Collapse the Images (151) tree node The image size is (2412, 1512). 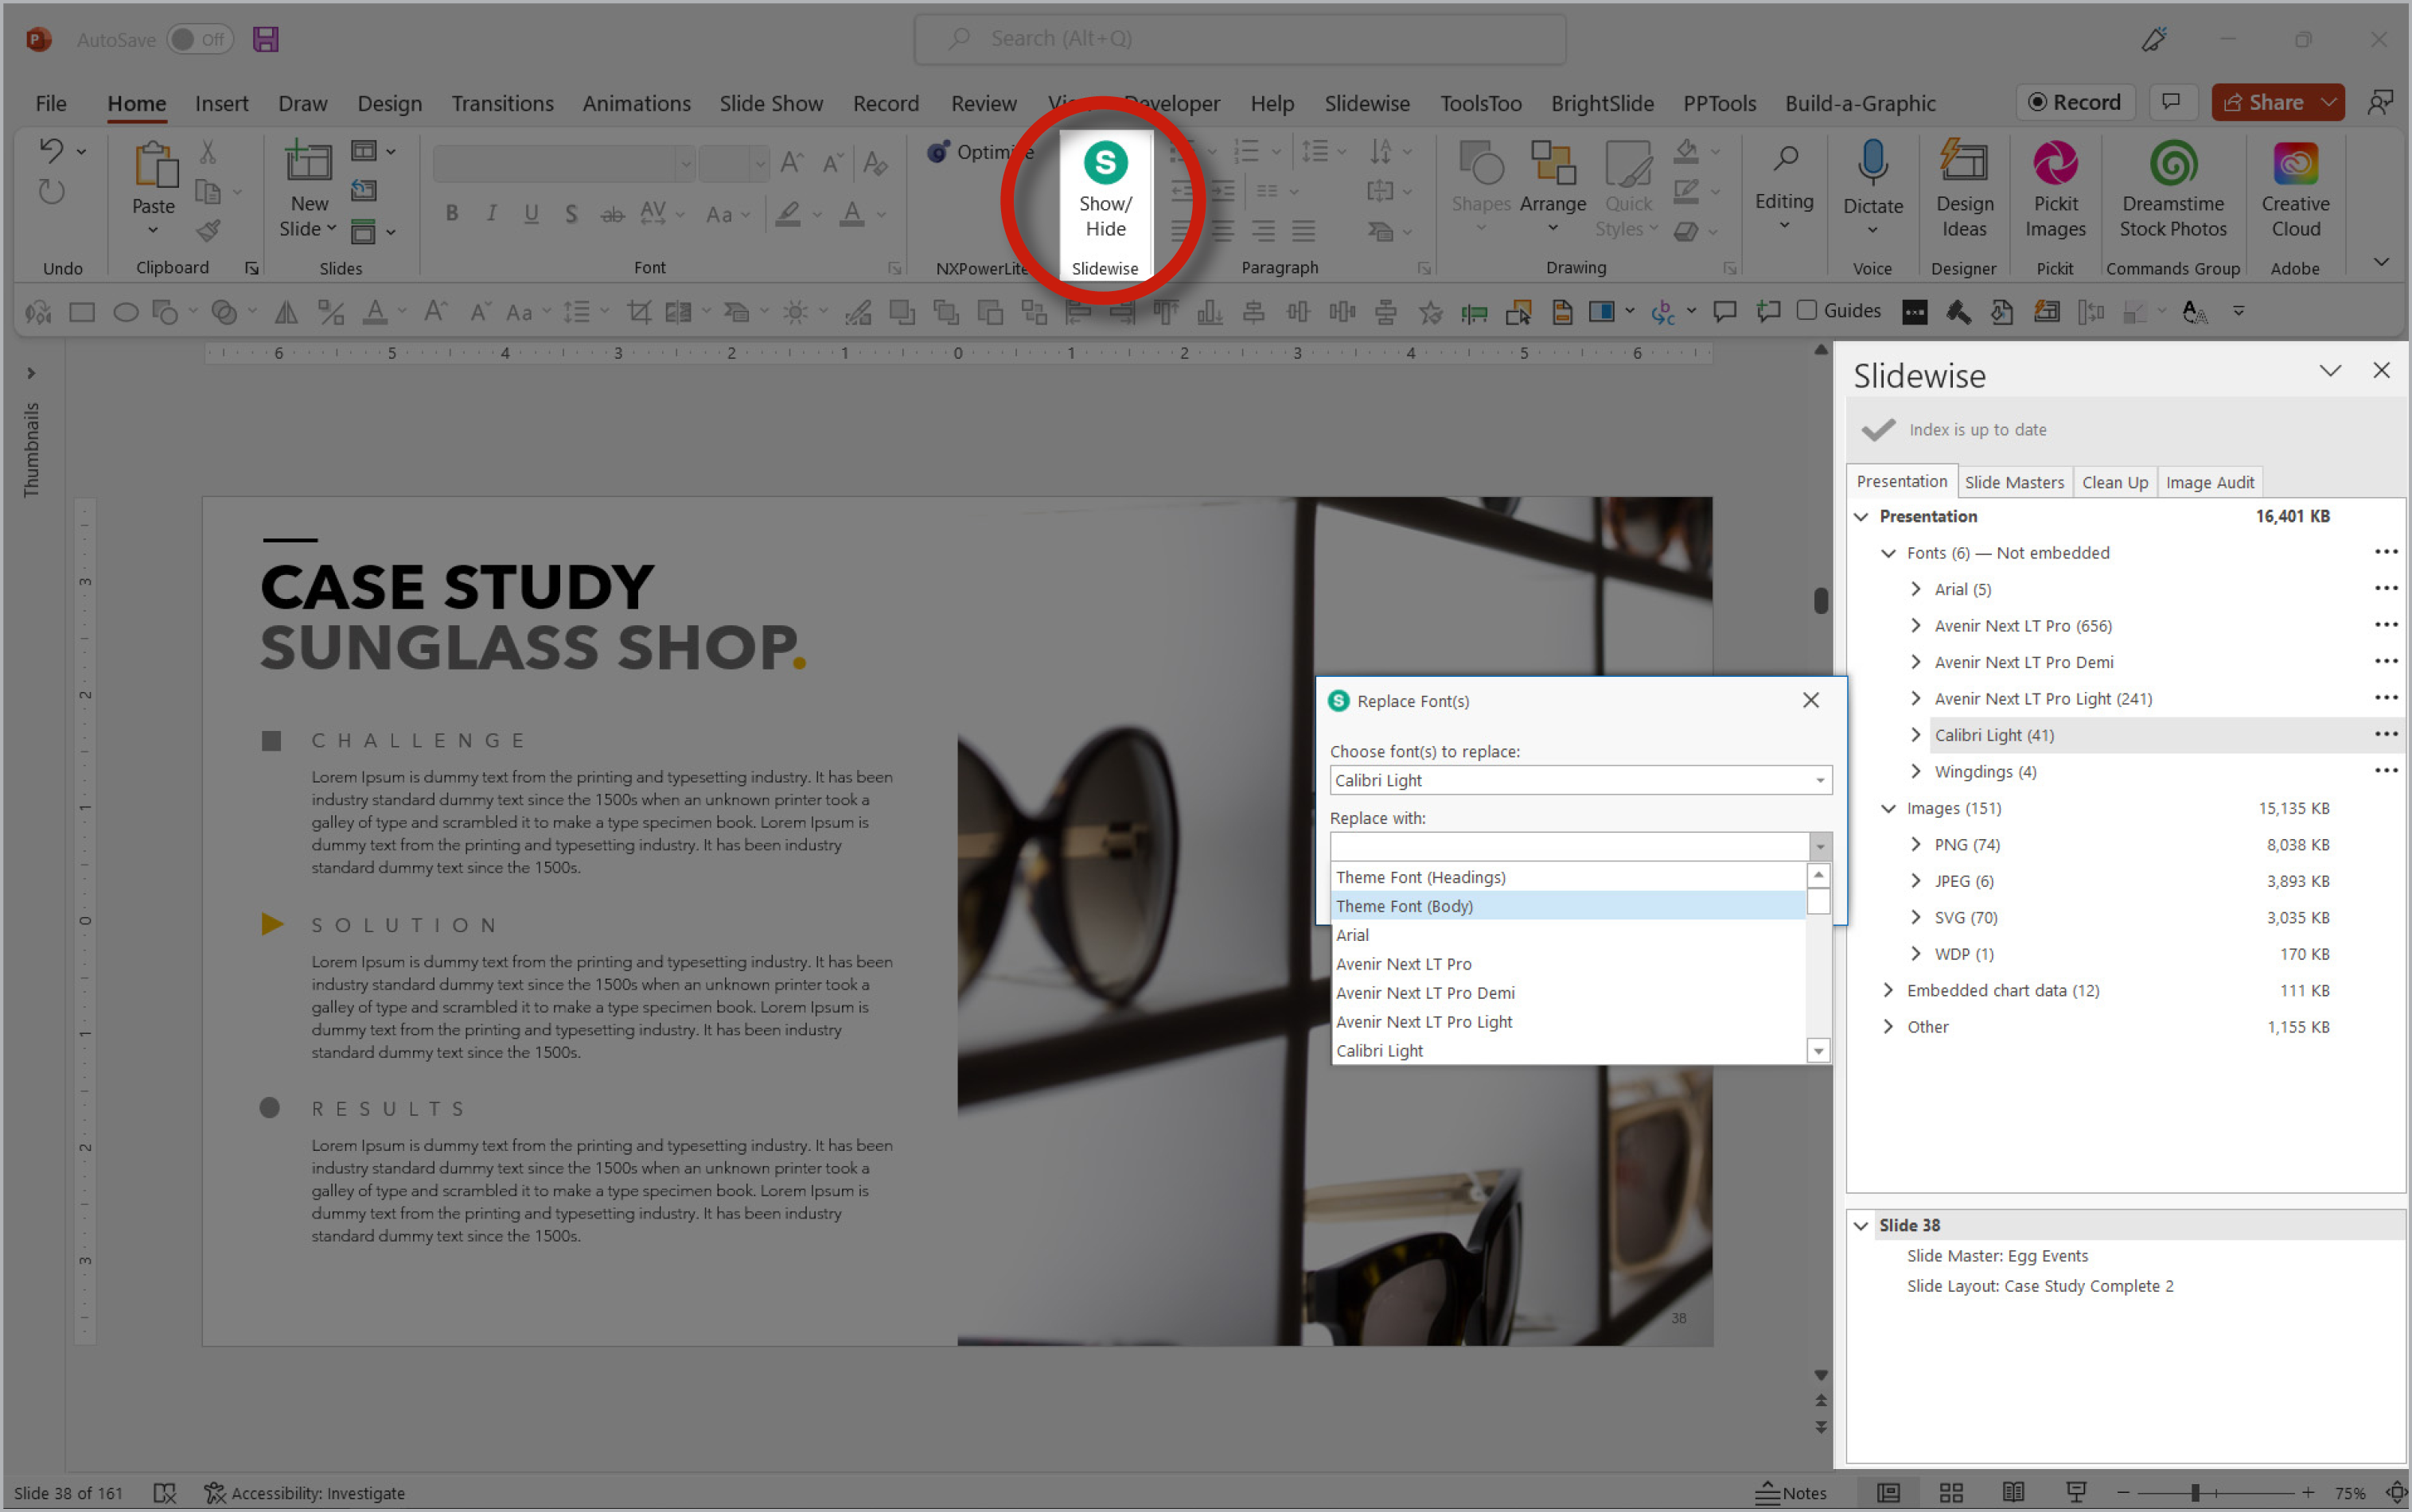(x=1888, y=808)
